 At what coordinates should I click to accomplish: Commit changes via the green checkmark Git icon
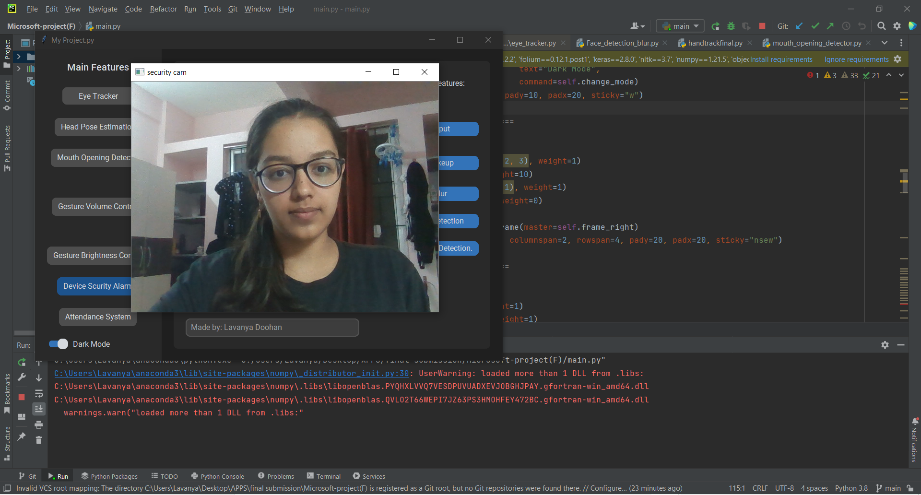[x=815, y=26]
